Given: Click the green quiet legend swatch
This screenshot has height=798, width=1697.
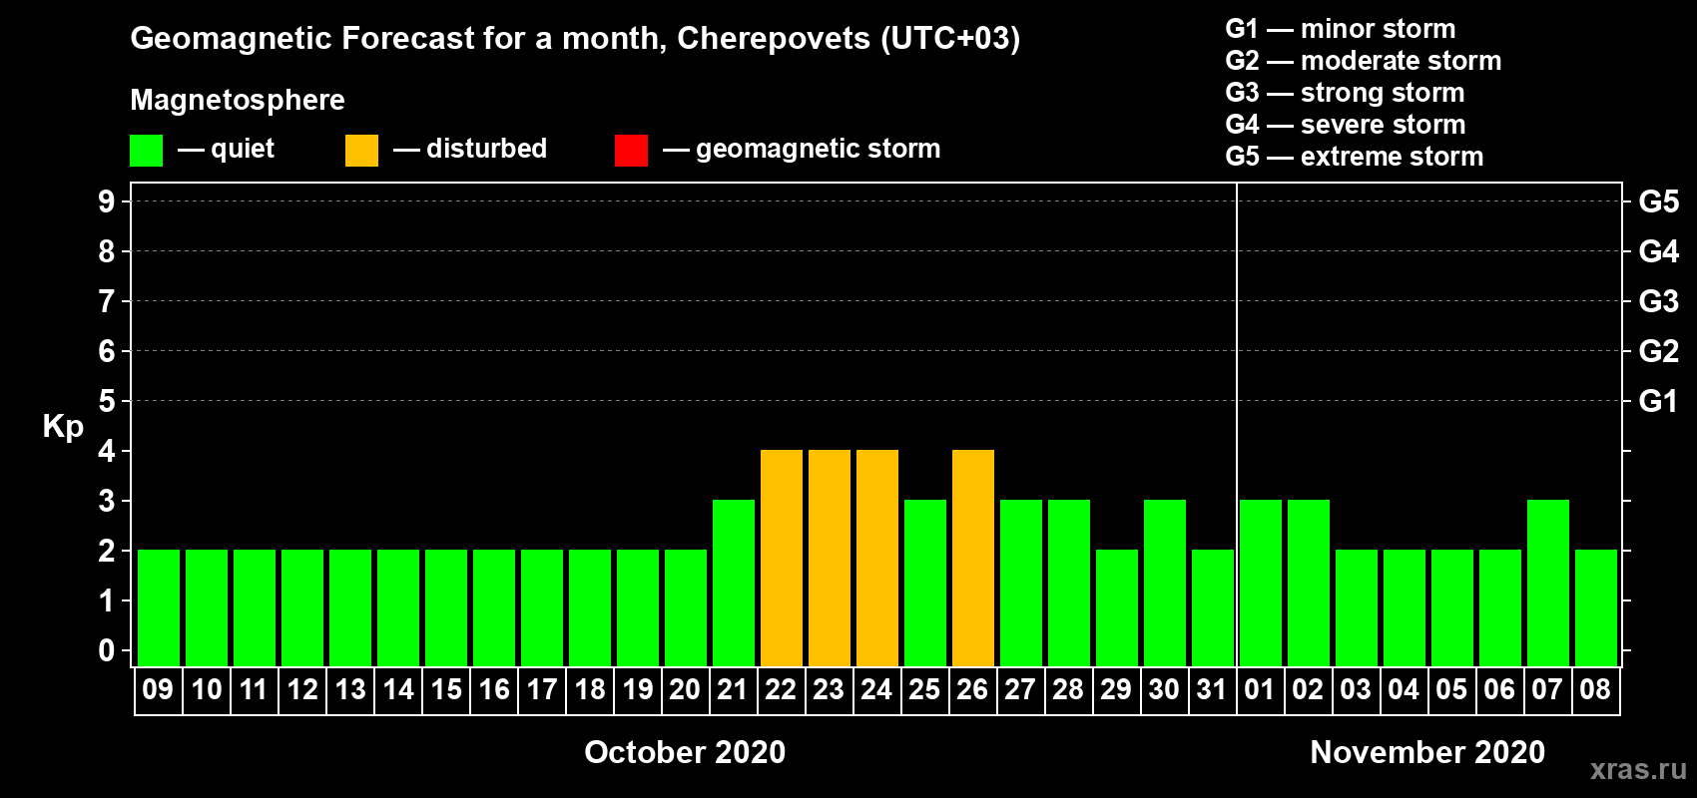Looking at the screenshot, I should tap(146, 151).
